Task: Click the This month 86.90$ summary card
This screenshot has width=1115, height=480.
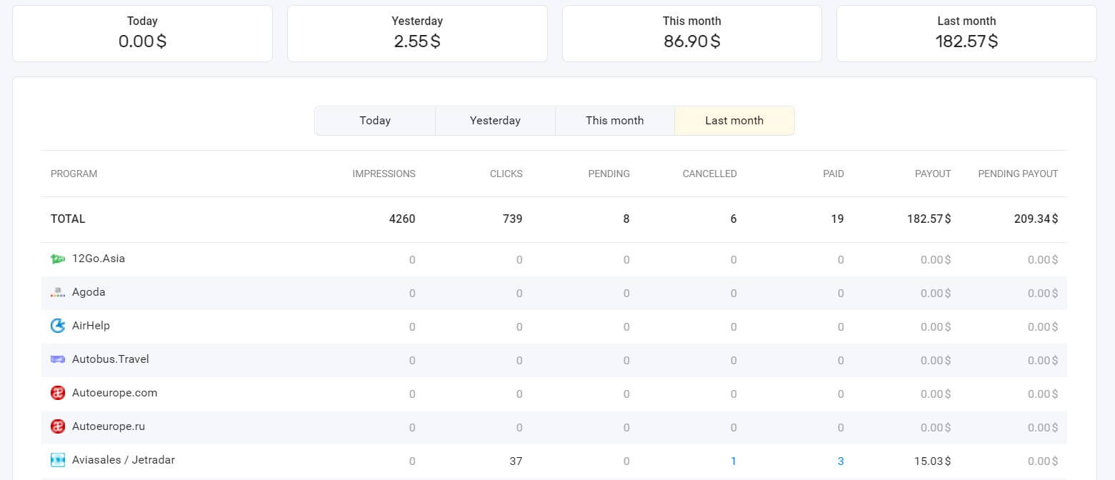Action: tap(691, 32)
